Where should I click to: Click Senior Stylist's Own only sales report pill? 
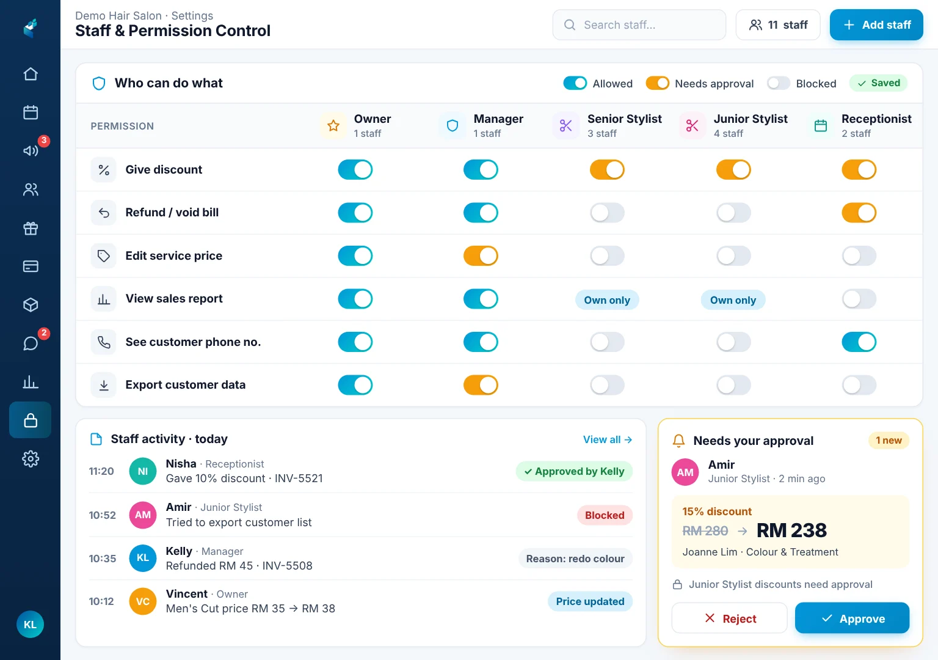click(x=607, y=300)
